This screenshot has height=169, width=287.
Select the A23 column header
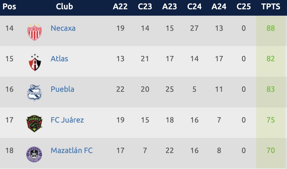pyautogui.click(x=169, y=6)
